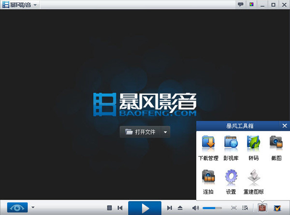Adjust the volume slider
The height and width of the screenshot is (215, 290).
pos(212,208)
